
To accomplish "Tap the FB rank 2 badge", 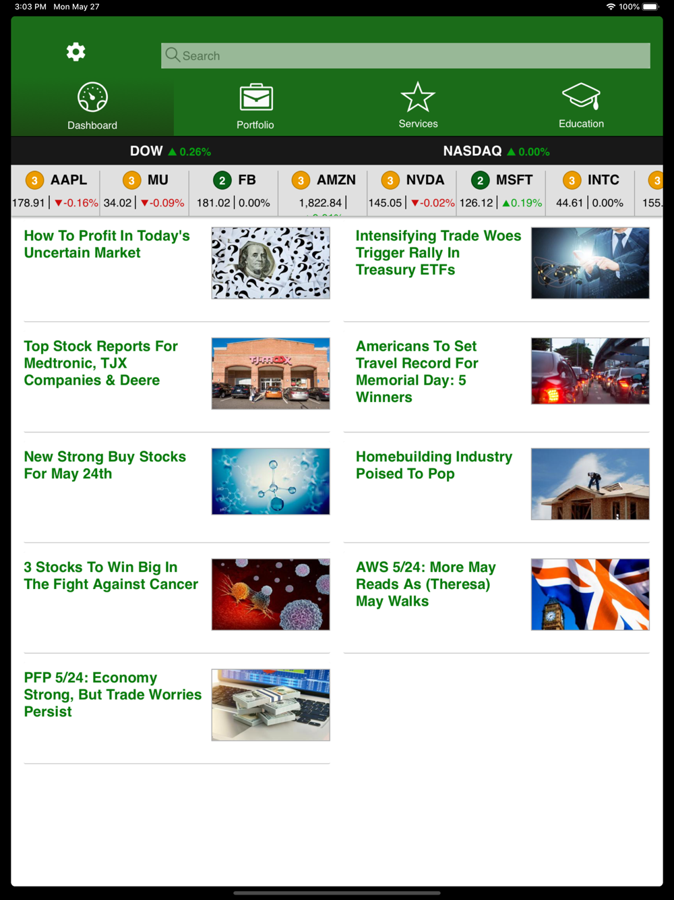I will pyautogui.click(x=222, y=181).
